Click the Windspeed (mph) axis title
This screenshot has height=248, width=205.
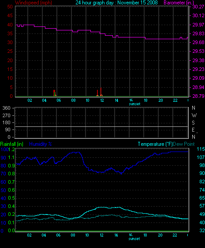pyautogui.click(x=34, y=3)
